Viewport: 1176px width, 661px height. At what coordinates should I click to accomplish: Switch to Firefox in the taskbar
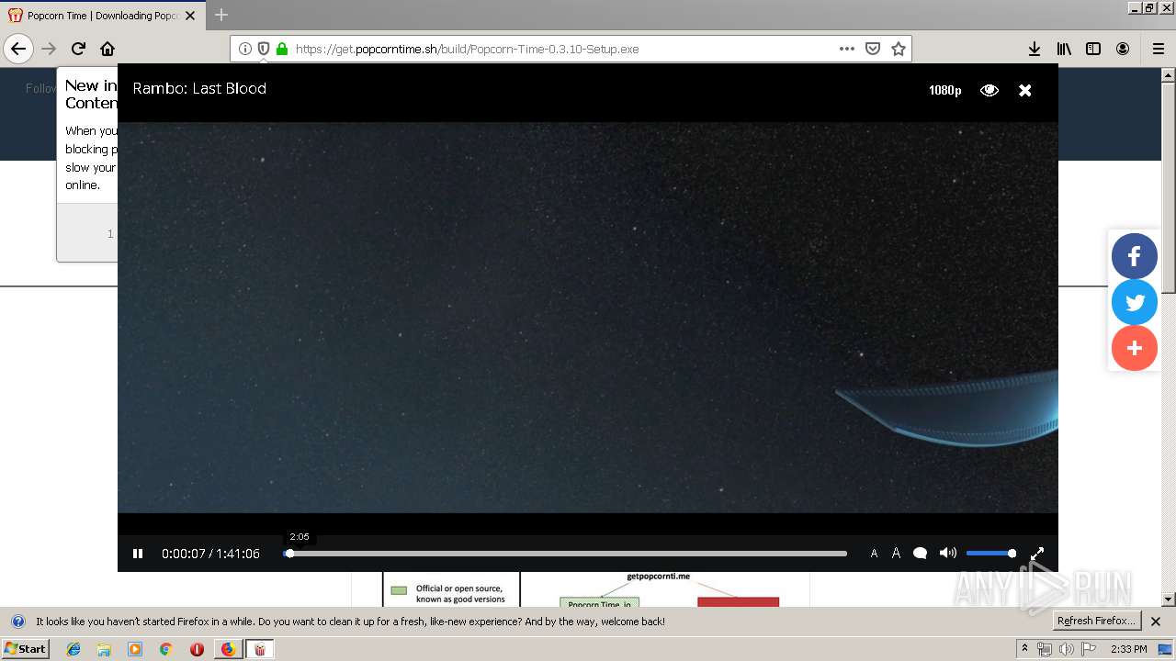[228, 649]
